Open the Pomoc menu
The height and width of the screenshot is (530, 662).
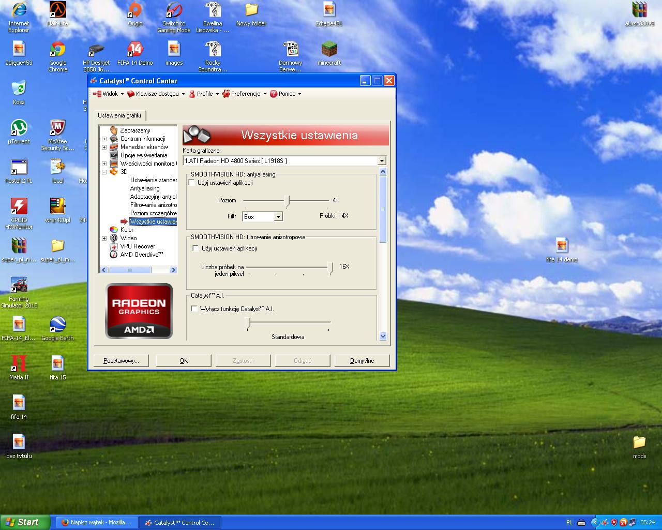click(285, 94)
